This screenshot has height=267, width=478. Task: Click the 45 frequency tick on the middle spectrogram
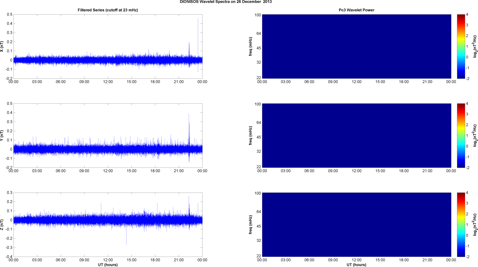pos(259,137)
